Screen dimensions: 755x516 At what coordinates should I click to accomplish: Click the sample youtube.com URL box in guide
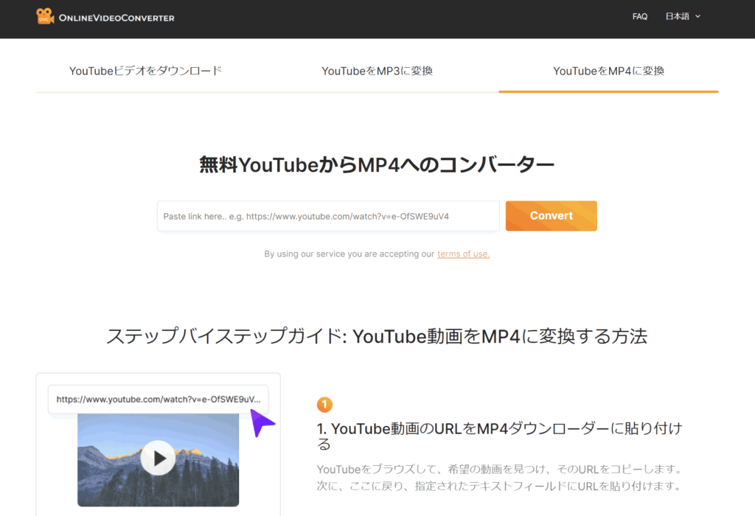(x=158, y=399)
